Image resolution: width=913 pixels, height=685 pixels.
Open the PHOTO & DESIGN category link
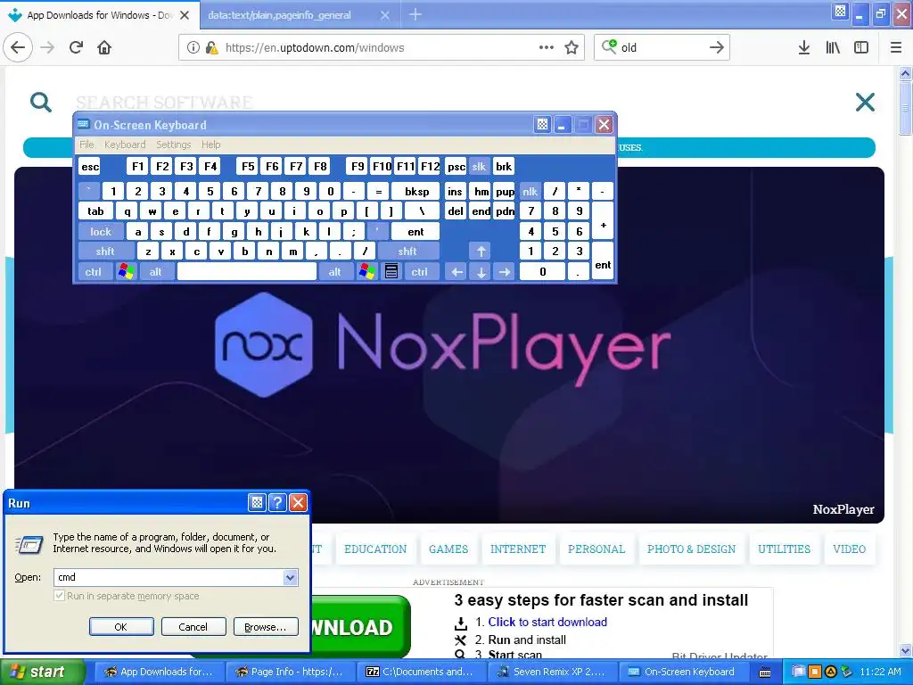691,549
